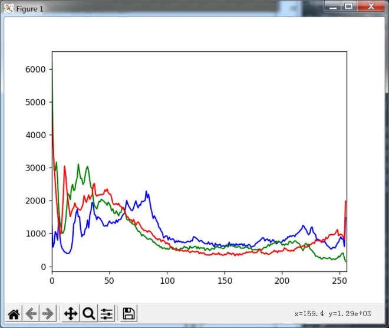Click the green curve's peak near x=25
The width and height of the screenshot is (389, 328).
coord(78,165)
